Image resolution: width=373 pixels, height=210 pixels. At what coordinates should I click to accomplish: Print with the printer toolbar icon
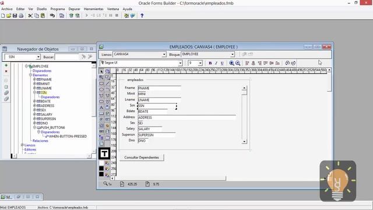tap(21, 16)
